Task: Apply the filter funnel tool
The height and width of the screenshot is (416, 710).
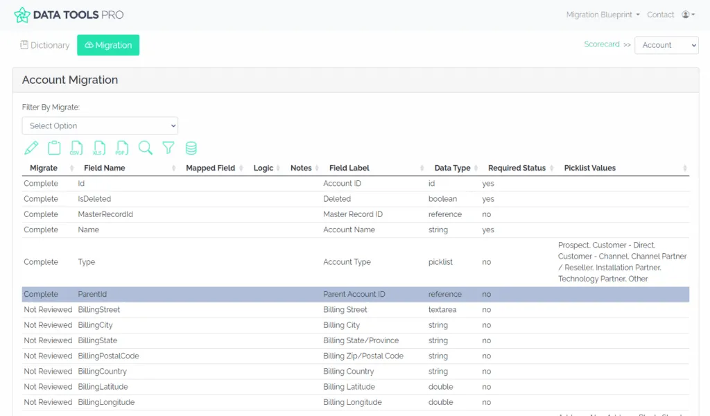Action: click(168, 148)
